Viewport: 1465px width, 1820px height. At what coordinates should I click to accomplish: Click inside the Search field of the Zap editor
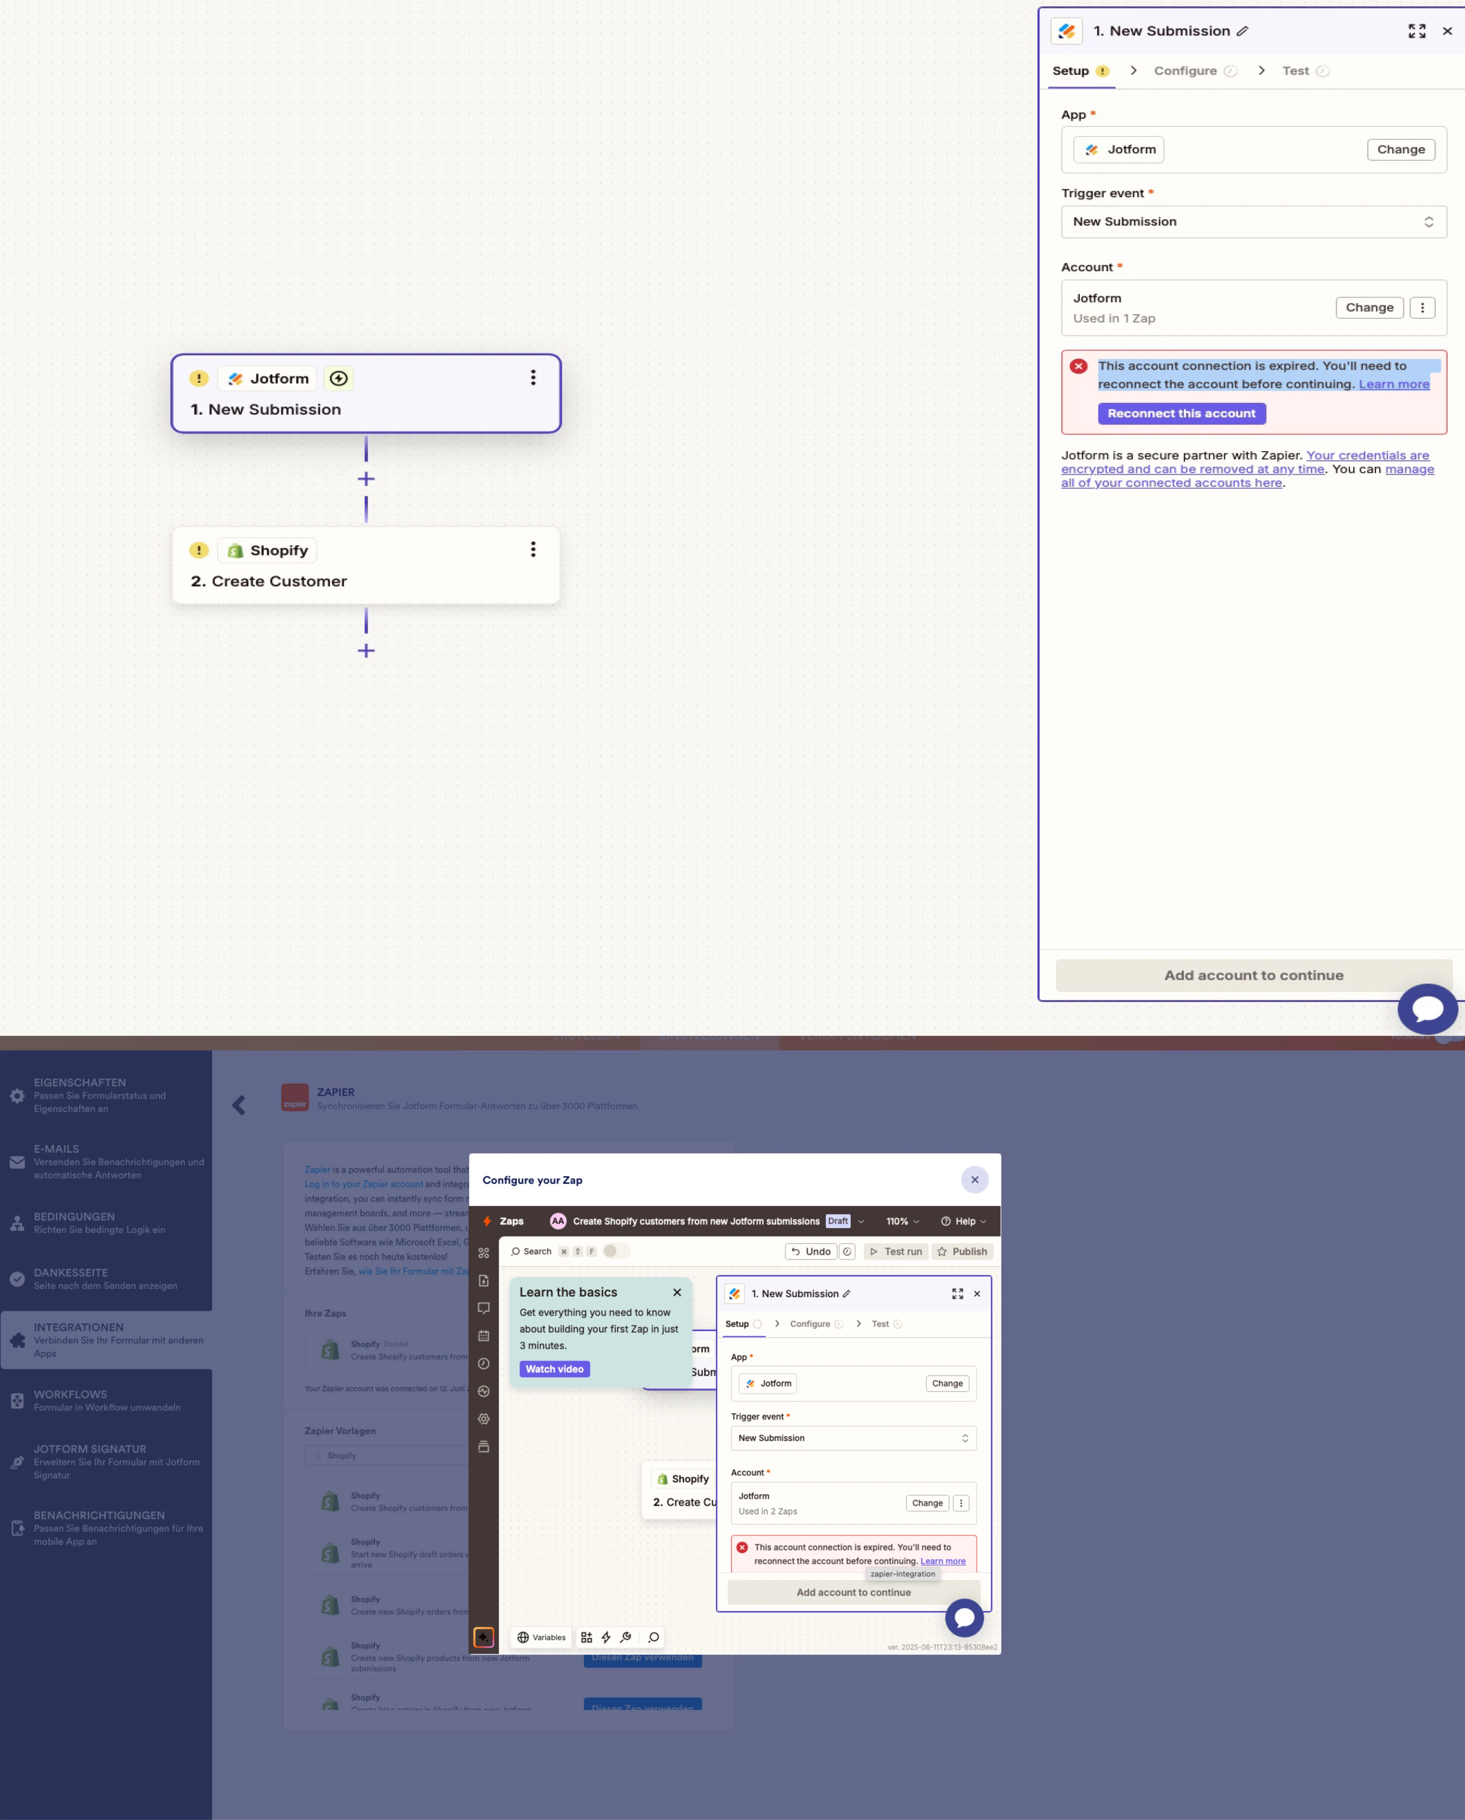pos(537,1252)
